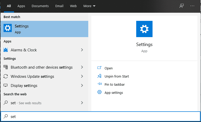Viewport: 201px width, 122px height.
Task: Switch to the Documents tab
Action: (x=40, y=6)
